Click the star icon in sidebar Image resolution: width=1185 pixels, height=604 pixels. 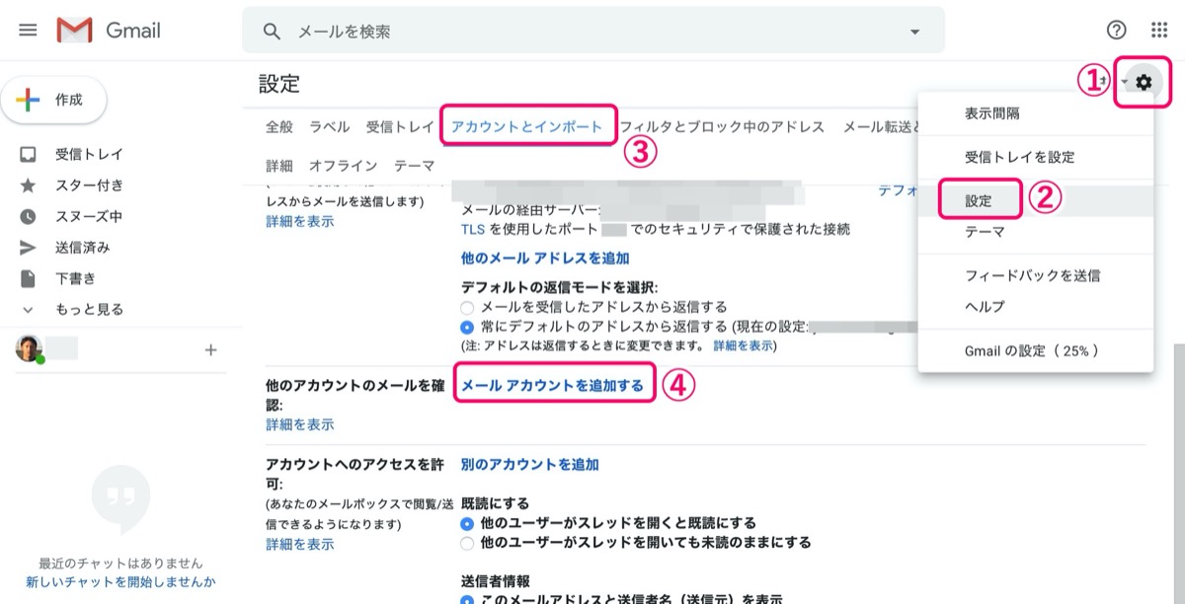28,185
